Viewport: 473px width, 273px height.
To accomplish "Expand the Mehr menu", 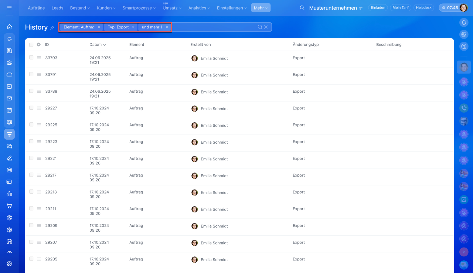I will point(261,8).
